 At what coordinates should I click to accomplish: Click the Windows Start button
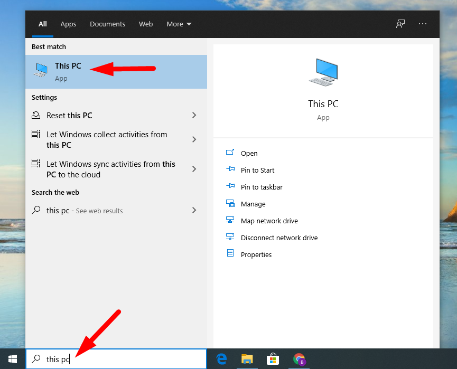12,359
